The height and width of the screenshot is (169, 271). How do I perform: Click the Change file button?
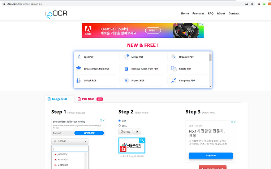(125, 132)
